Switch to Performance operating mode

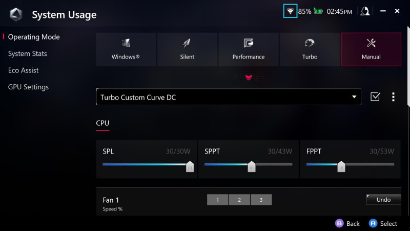pos(249,49)
